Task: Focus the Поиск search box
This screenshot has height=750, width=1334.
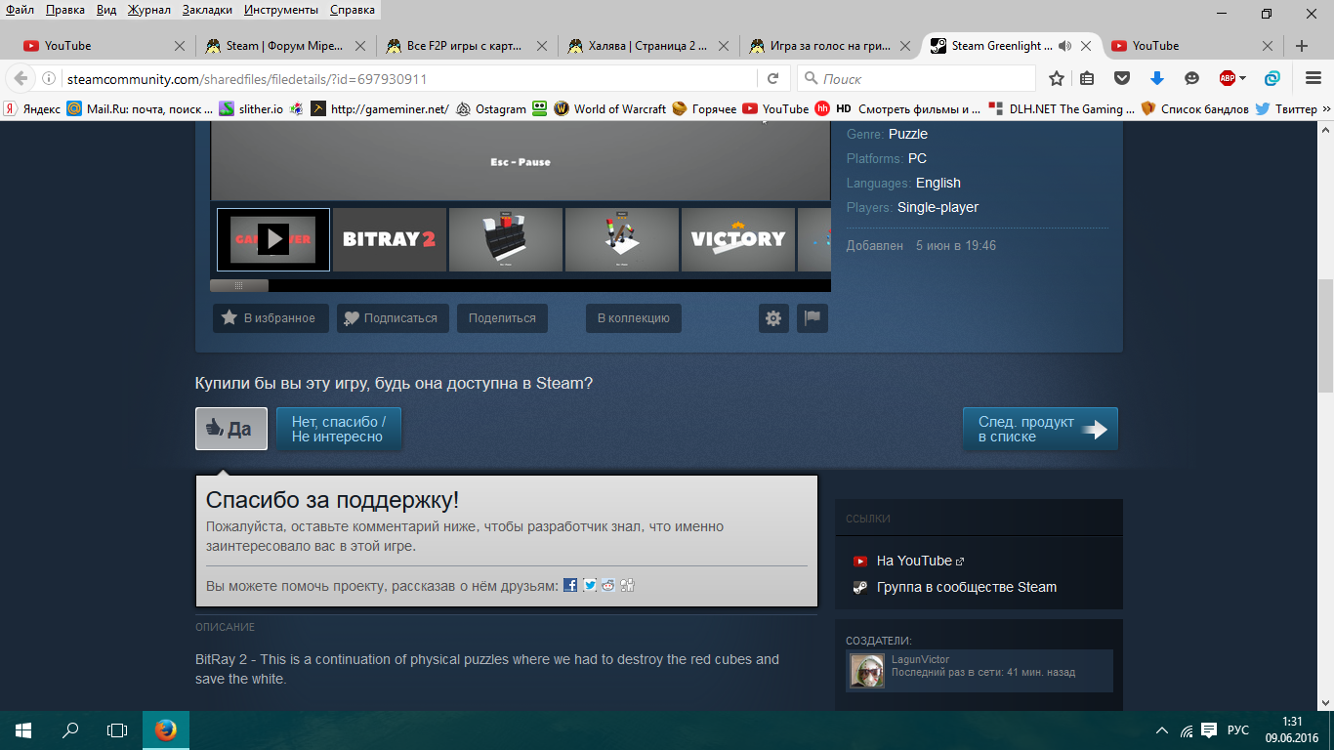Action: click(916, 79)
